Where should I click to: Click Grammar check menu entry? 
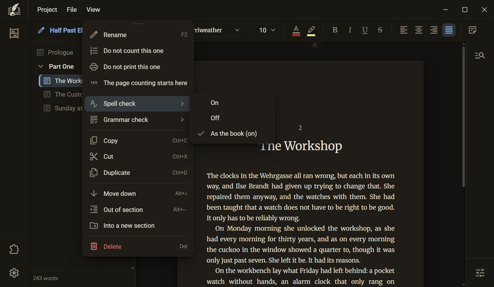(x=138, y=119)
